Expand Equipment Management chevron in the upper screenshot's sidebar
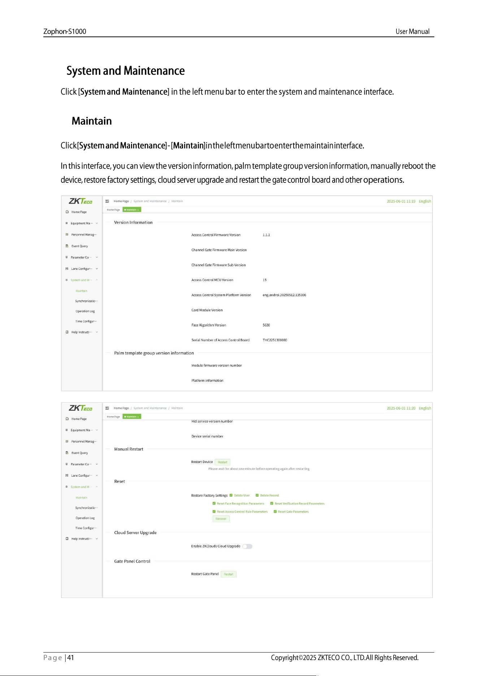Image resolution: width=478 pixels, height=676 pixels. tap(97, 223)
